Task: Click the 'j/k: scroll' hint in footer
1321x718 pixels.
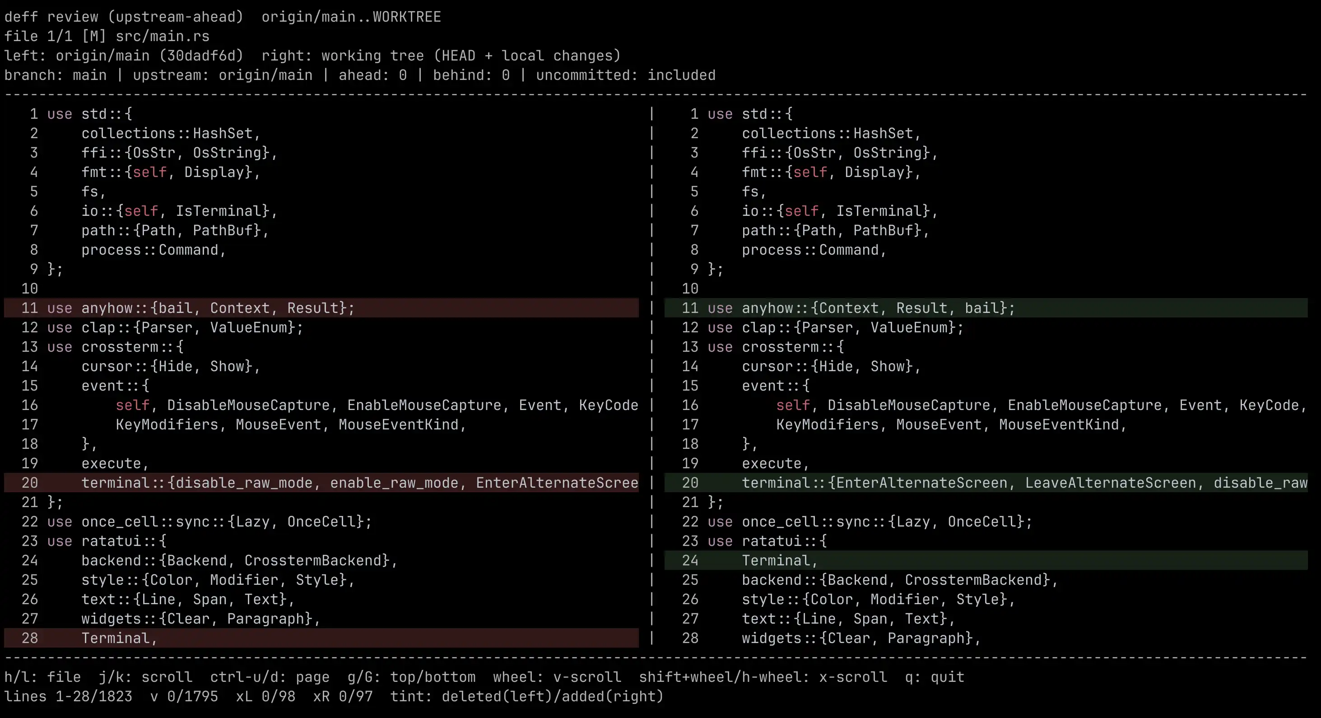Action: pos(146,677)
